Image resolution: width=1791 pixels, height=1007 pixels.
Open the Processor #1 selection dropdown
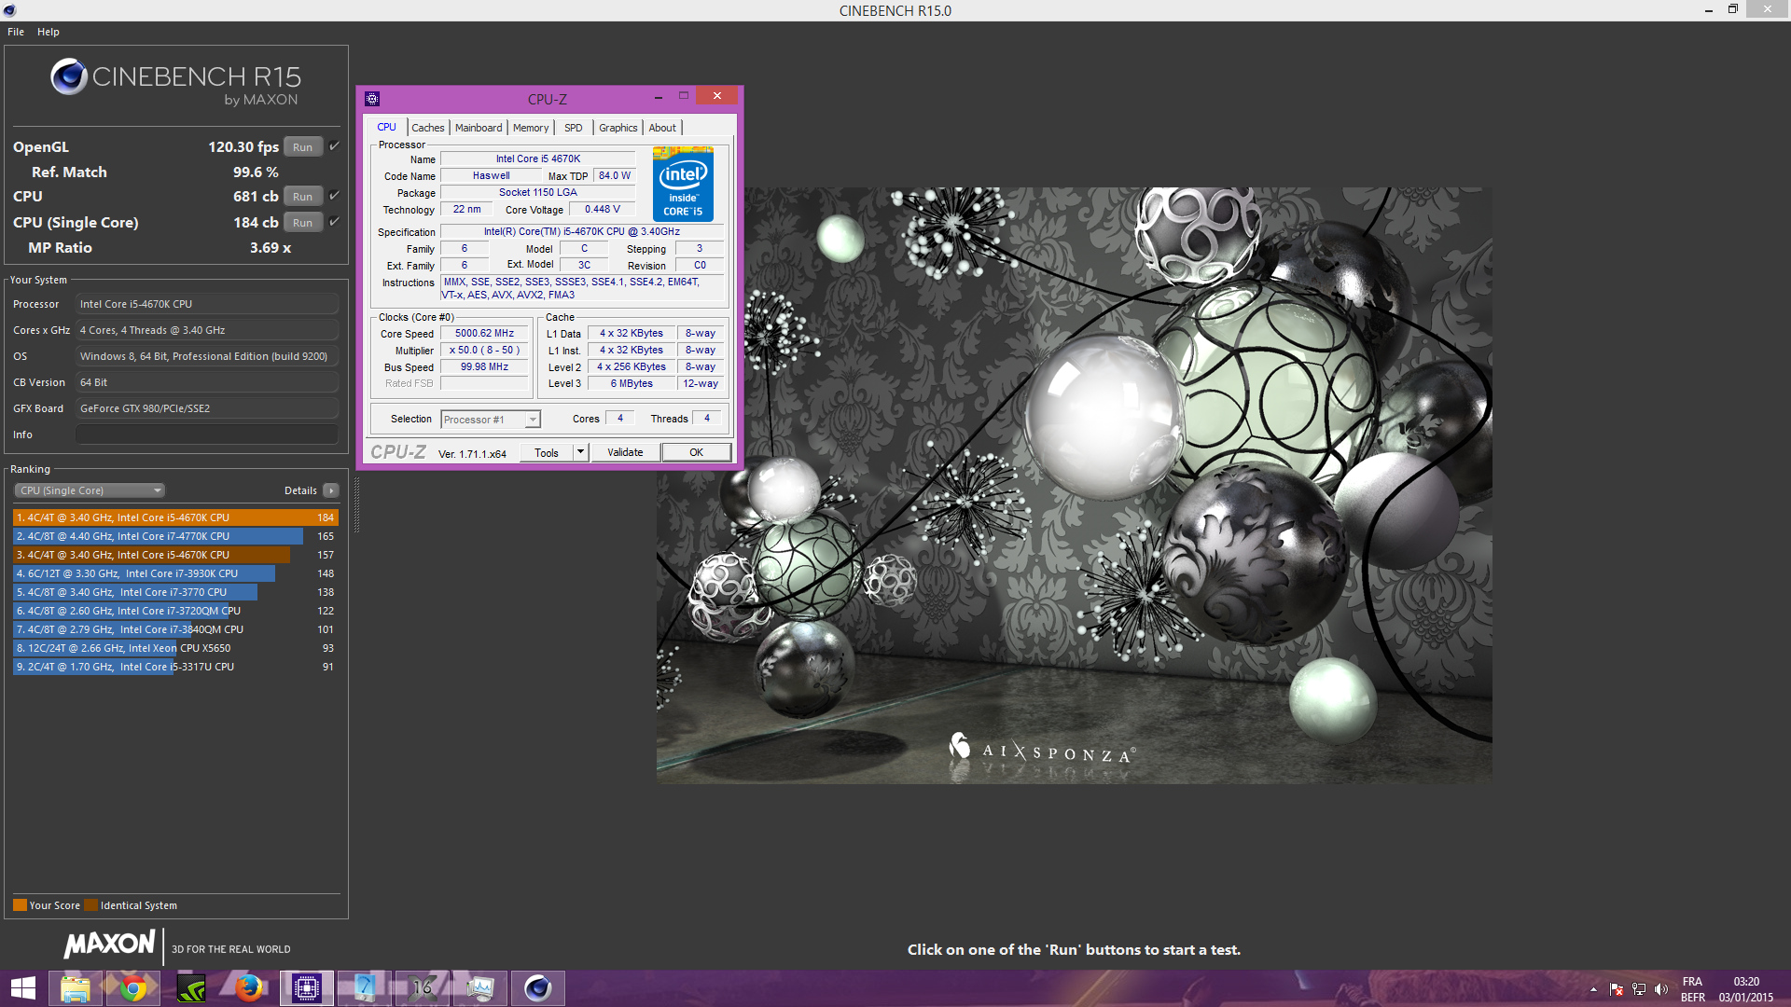491,420
